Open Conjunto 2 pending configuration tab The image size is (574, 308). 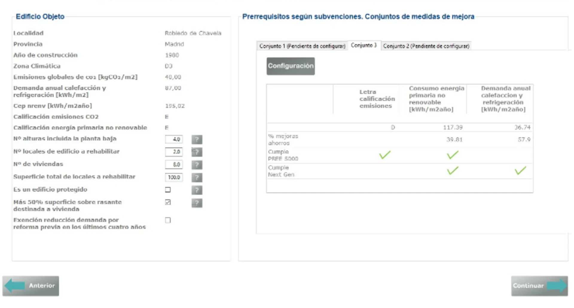[426, 46]
